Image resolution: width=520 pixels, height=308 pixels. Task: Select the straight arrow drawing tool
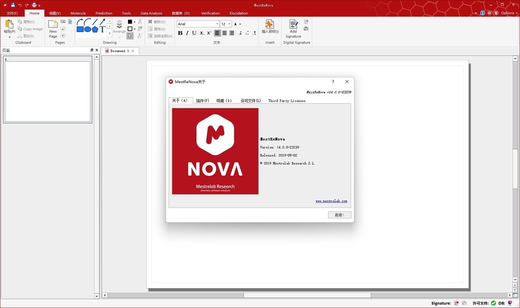(x=103, y=22)
